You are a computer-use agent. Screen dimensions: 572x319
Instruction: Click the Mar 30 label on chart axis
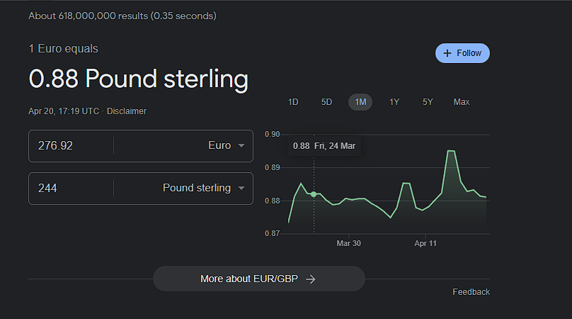point(348,243)
